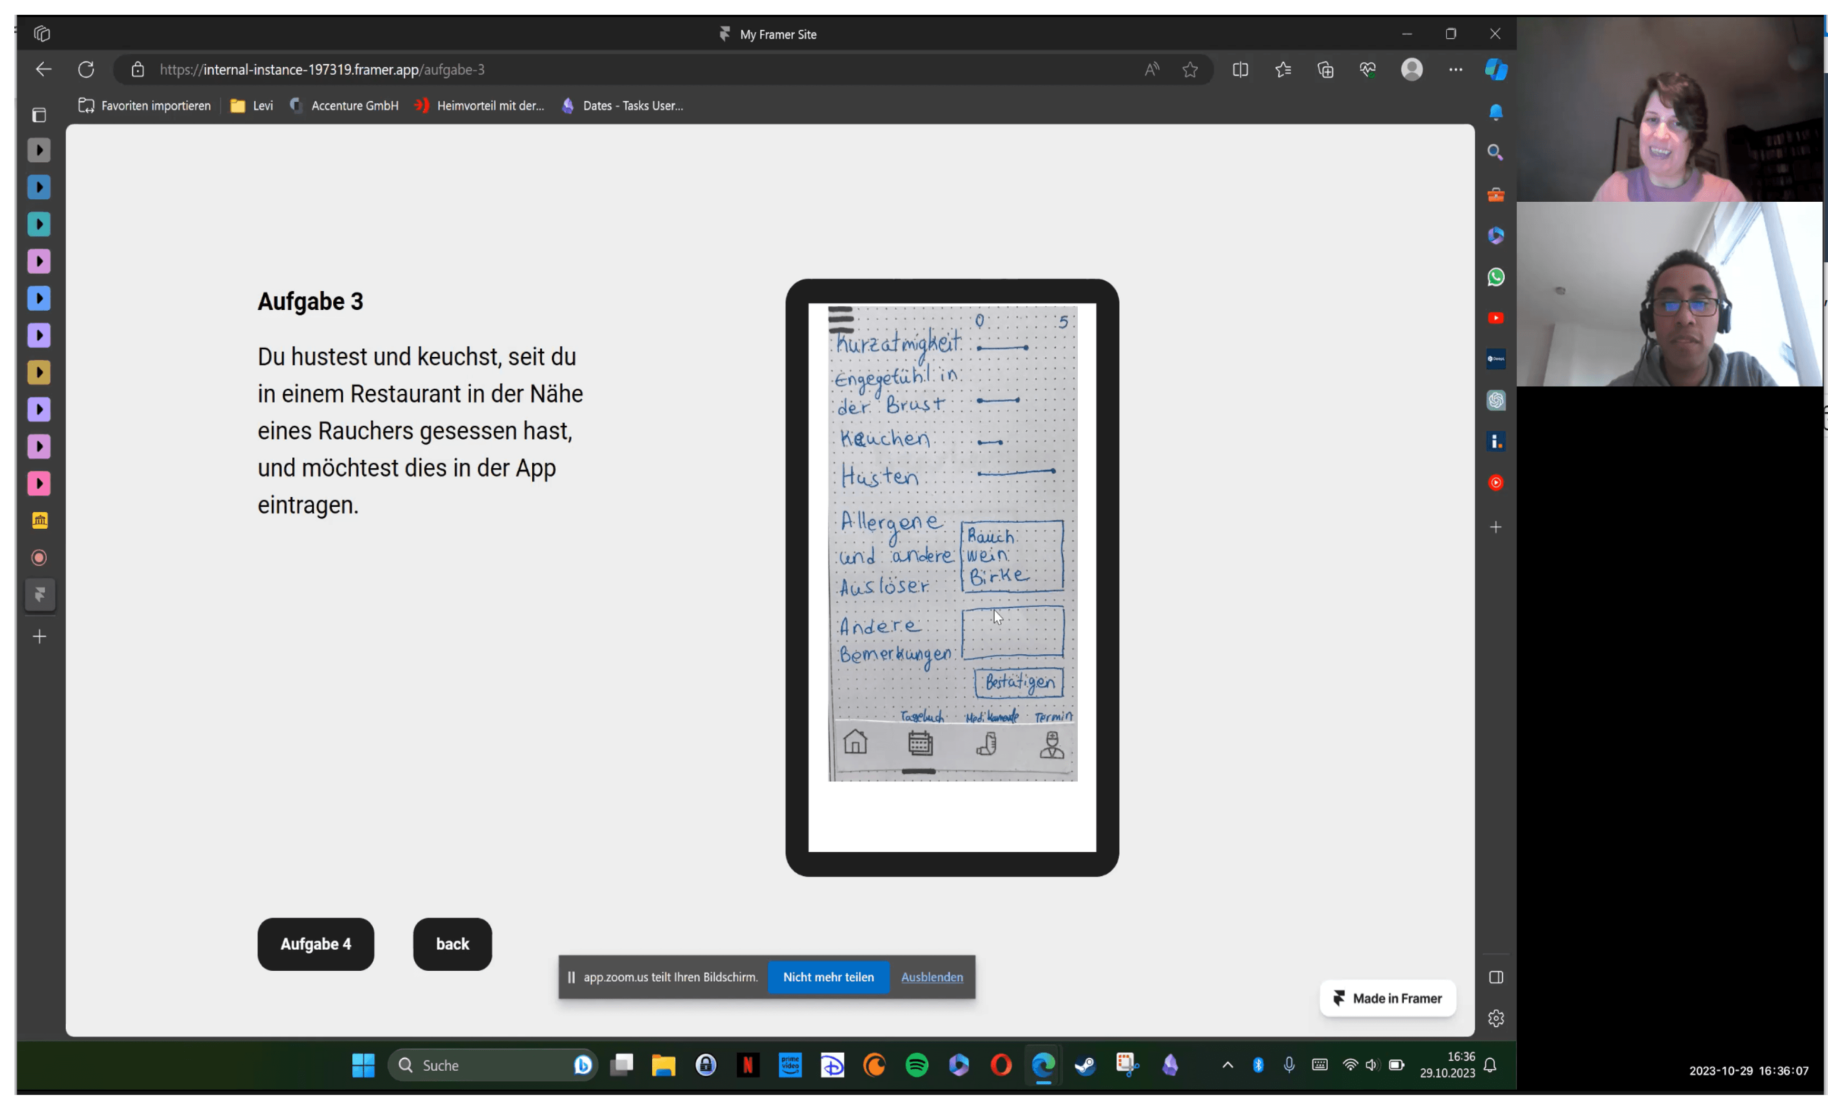Viewport: 1828px width, 1104px height.
Task: Open the browser Settings and more menu
Action: (1456, 69)
